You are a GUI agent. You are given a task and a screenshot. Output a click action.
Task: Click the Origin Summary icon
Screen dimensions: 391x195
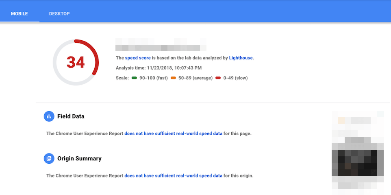click(x=49, y=158)
